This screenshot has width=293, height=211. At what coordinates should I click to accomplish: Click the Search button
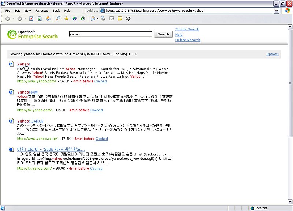(x=163, y=34)
